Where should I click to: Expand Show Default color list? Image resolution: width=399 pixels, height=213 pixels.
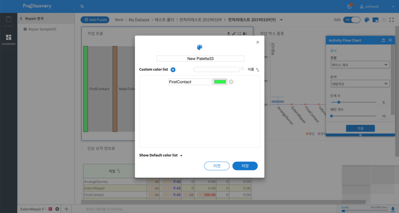coord(161,155)
